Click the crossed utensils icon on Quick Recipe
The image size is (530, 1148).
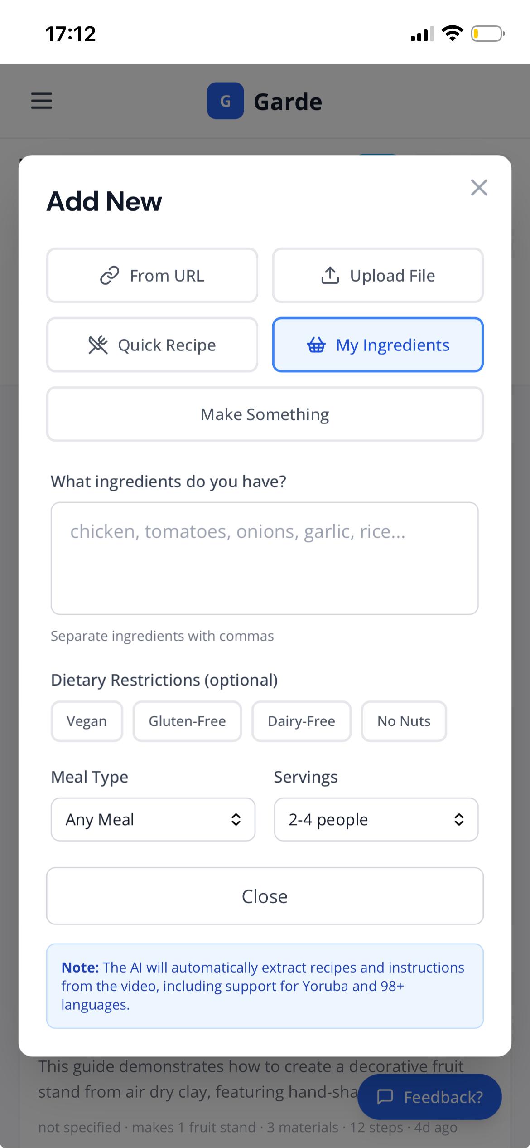click(x=97, y=345)
